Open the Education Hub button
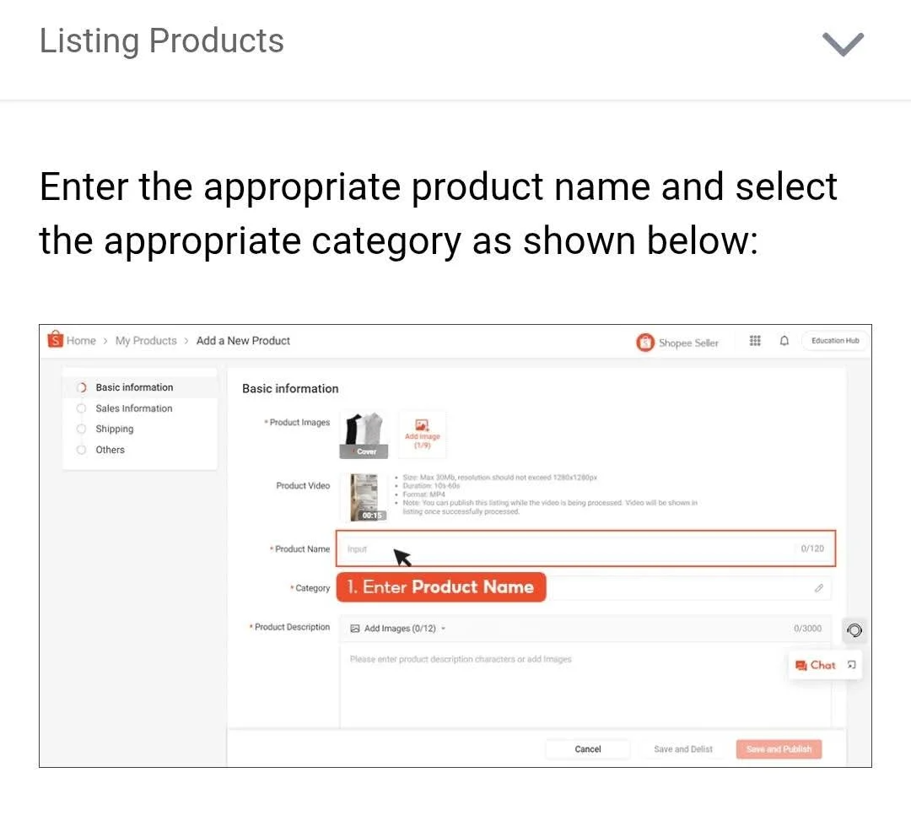Viewport: 911px width, 821px height. point(835,341)
